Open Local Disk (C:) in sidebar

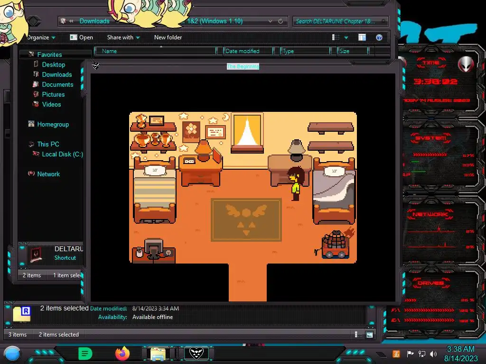63,154
